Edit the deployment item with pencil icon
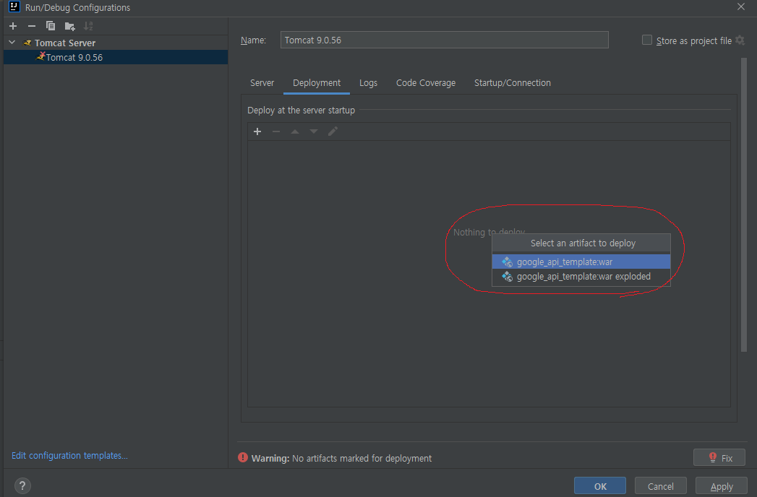The height and width of the screenshot is (497, 757). click(x=333, y=131)
